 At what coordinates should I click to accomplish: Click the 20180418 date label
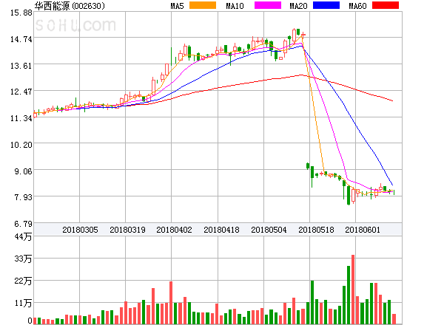[x=221, y=230]
